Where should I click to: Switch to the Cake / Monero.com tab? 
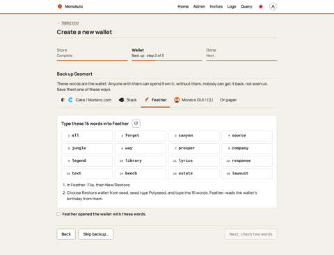pyautogui.click(x=86, y=100)
